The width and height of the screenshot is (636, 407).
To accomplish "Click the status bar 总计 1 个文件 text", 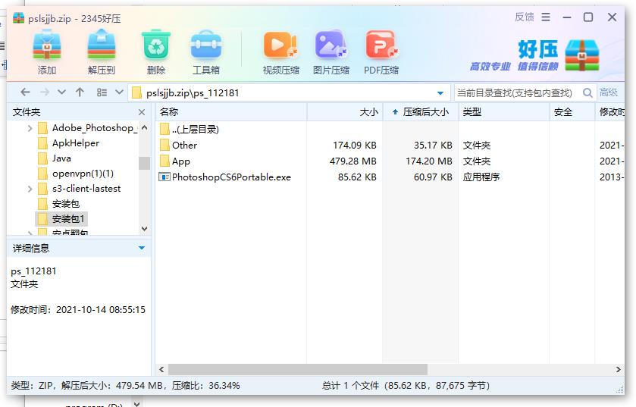I will coord(351,385).
